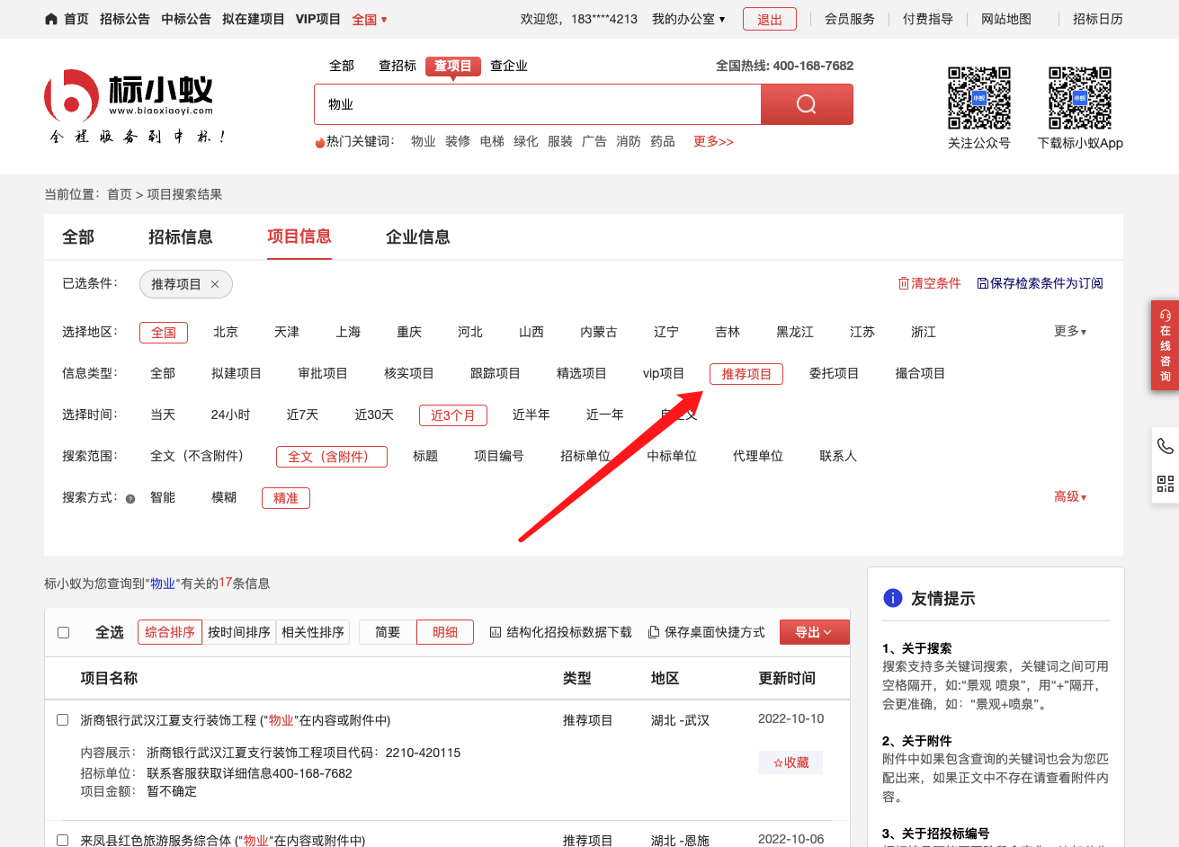This screenshot has height=847, width=1179.
Task: Click the 退出 logout button
Action: (x=769, y=20)
